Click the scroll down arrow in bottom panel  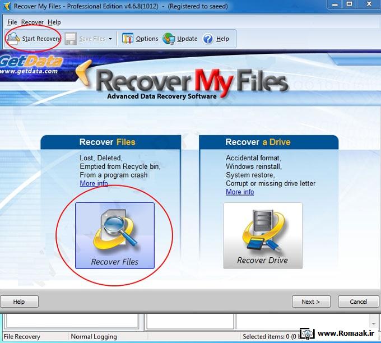[374, 324]
